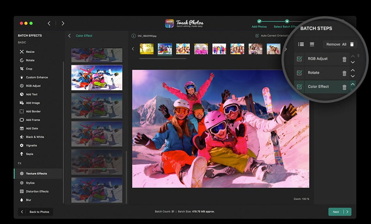Viewport: 371px width, 224px height.
Task: Delete the RGB Adjust batch step
Action: [x=344, y=59]
